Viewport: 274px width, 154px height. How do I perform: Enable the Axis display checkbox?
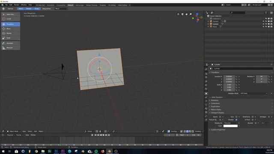[236, 117]
